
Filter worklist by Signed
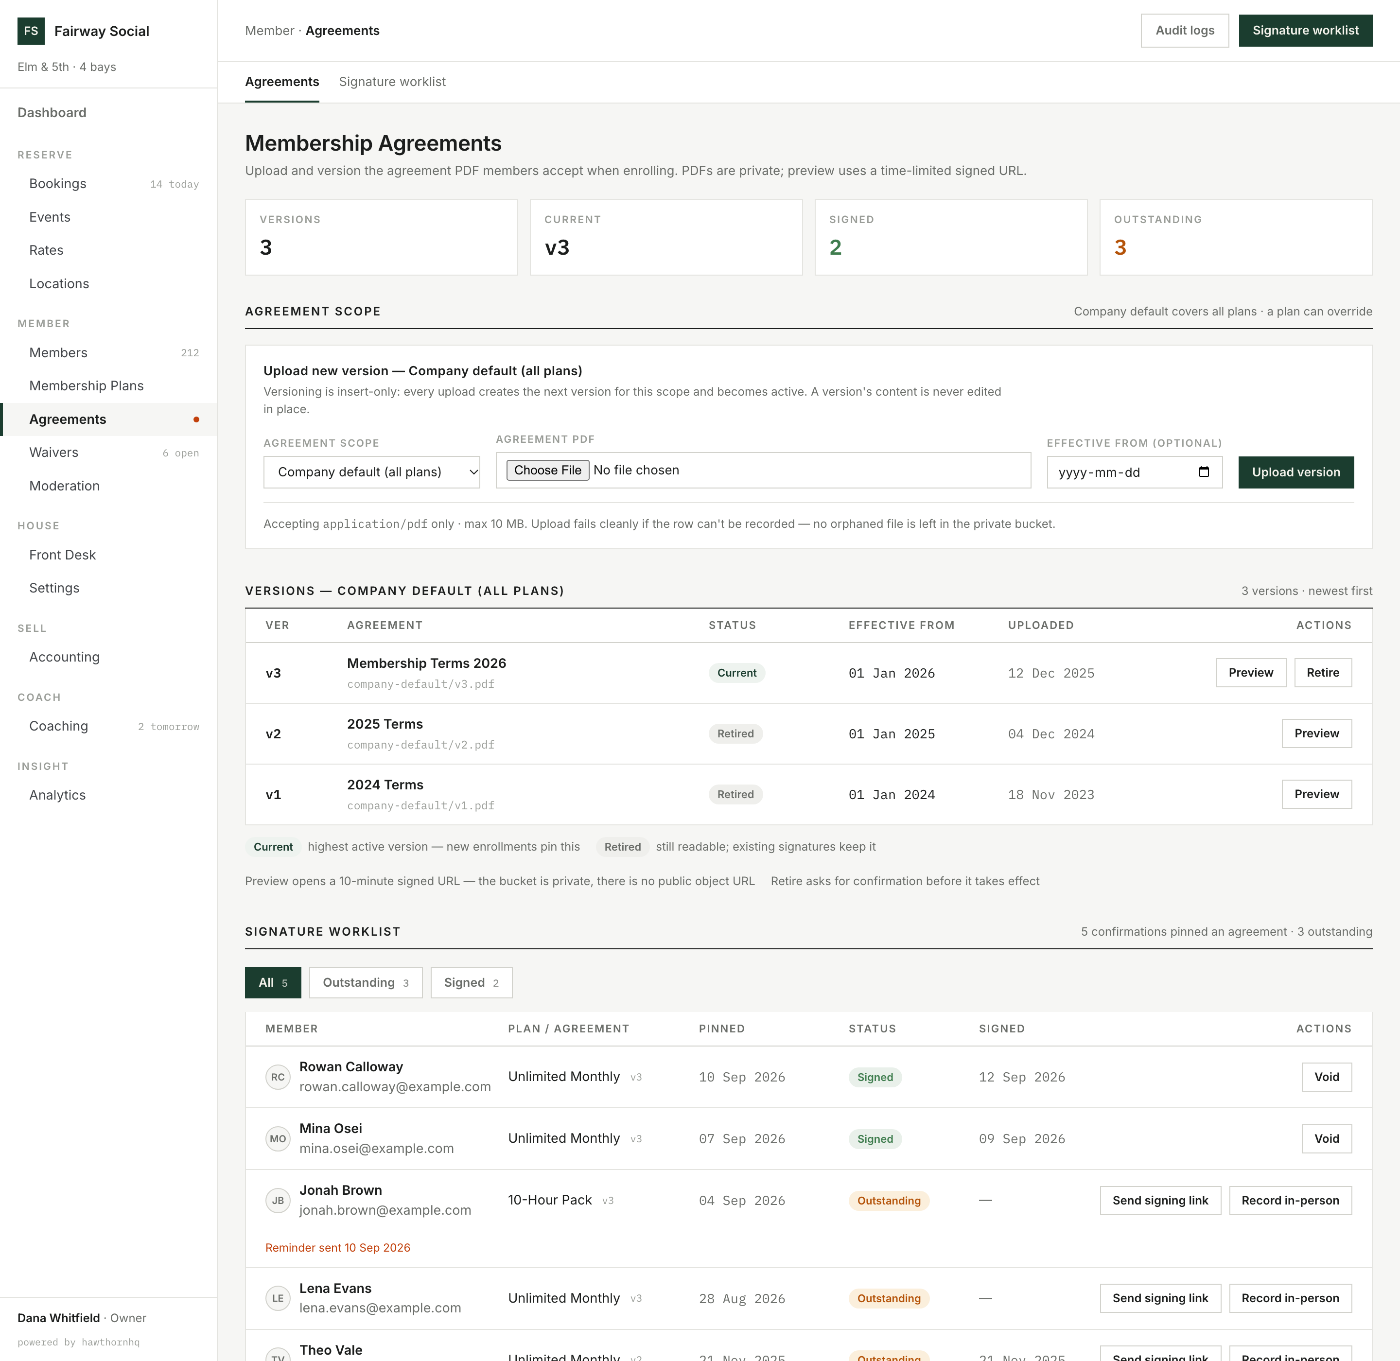click(x=471, y=982)
